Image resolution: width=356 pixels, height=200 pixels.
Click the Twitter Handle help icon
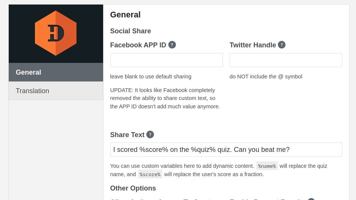point(282,45)
